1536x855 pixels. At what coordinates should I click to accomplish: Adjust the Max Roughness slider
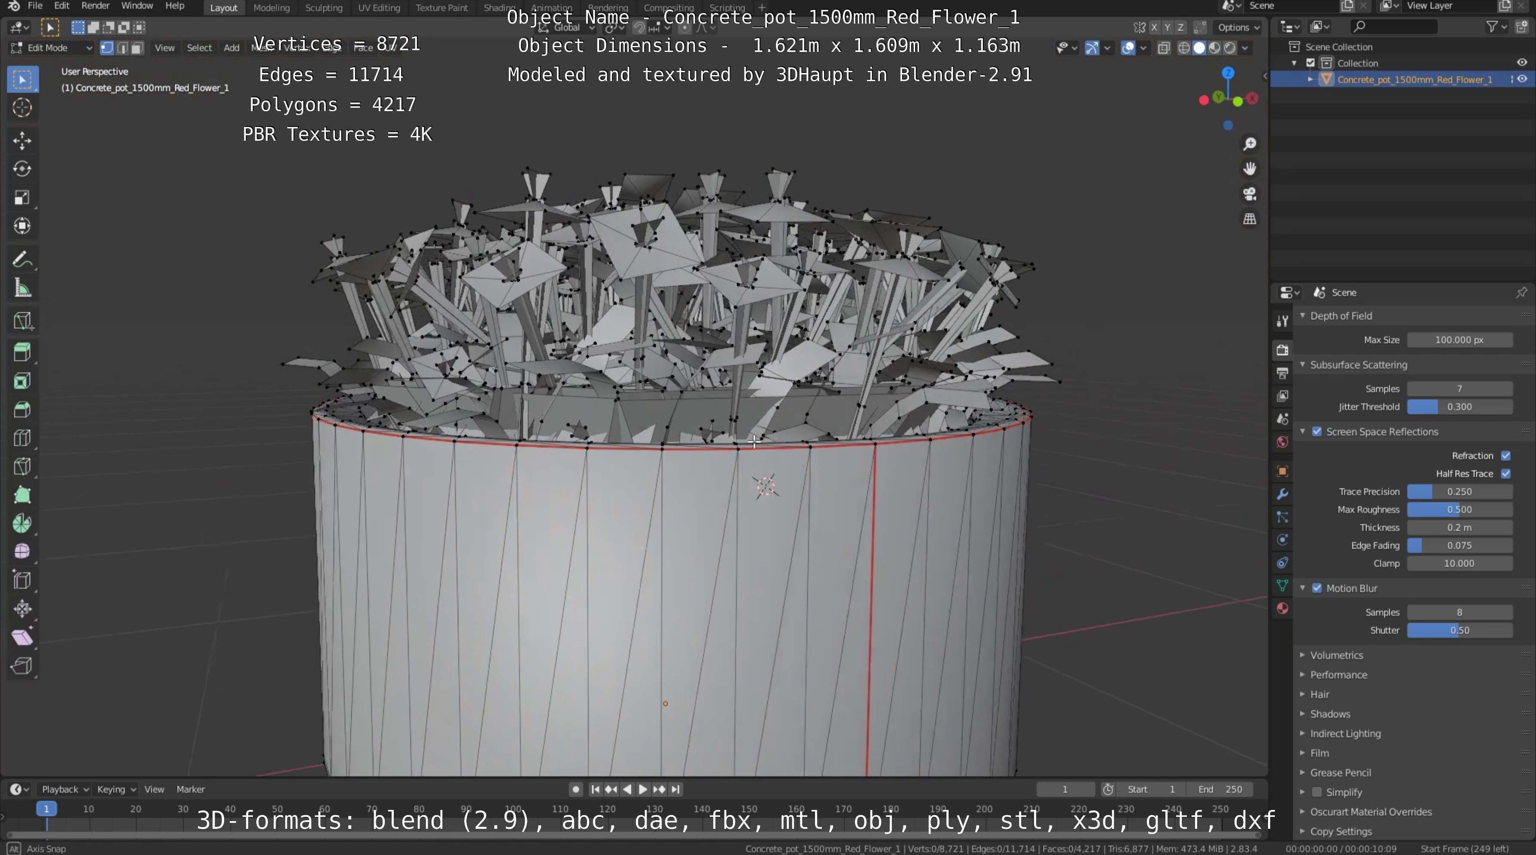click(1460, 509)
